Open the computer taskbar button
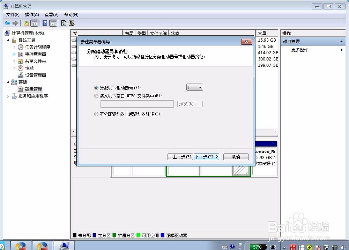This screenshot has height=250, width=349. [64, 245]
